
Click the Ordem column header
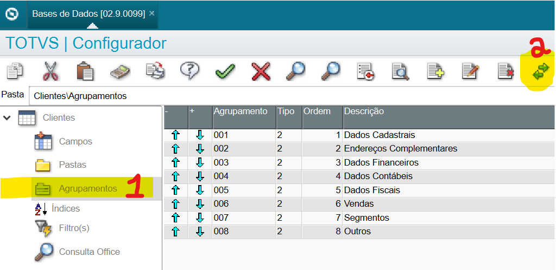click(323, 117)
